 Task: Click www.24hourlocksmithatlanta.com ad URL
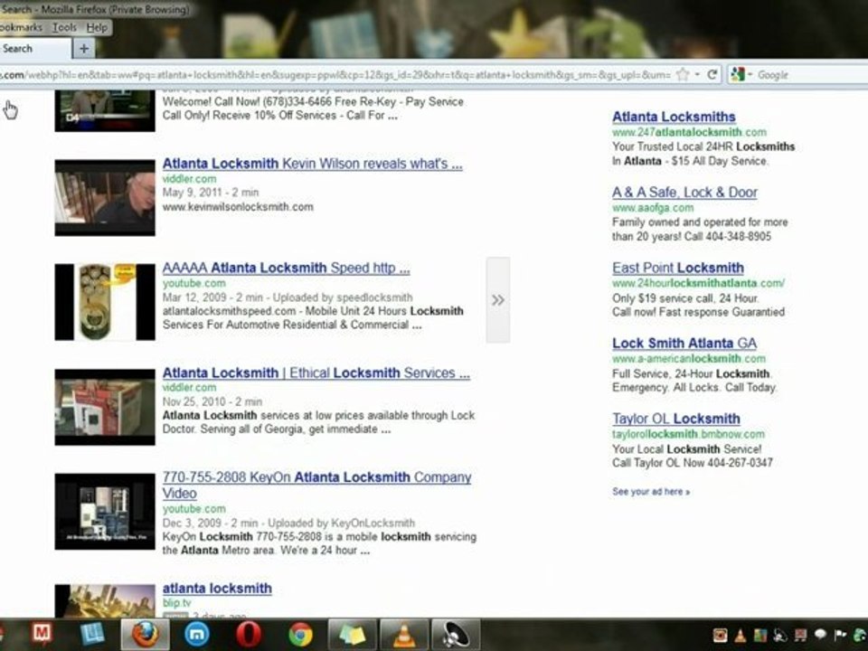coord(699,283)
